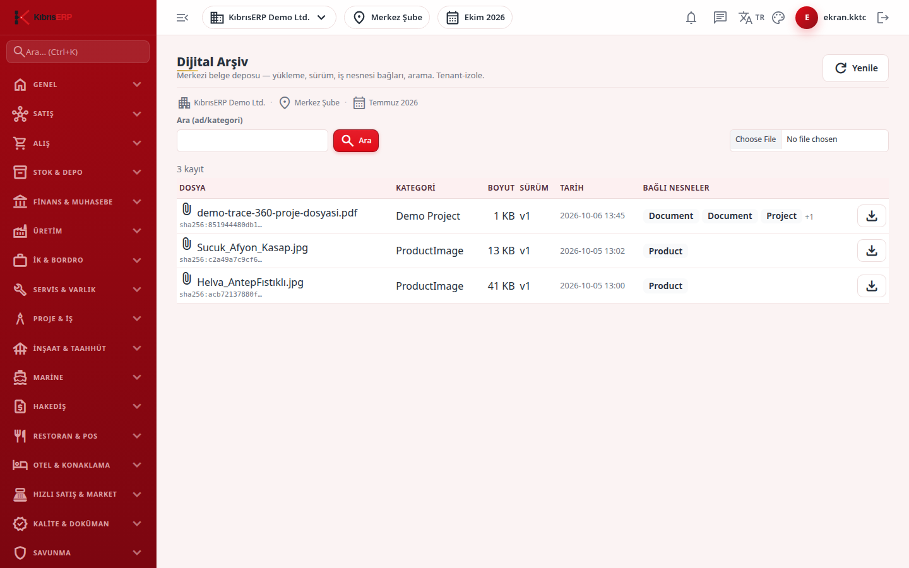The width and height of the screenshot is (909, 568).
Task: Expand the ÜRETİM section
Action: [78, 231]
